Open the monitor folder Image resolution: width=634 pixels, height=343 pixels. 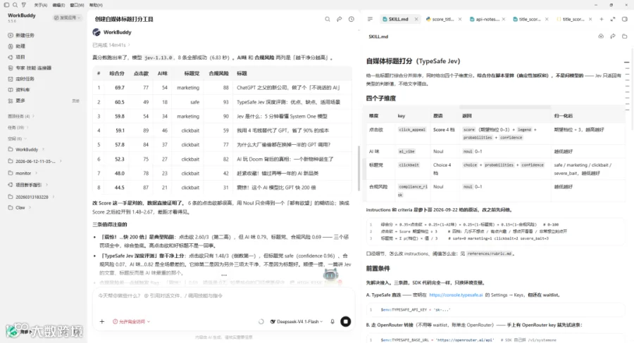click(23, 173)
